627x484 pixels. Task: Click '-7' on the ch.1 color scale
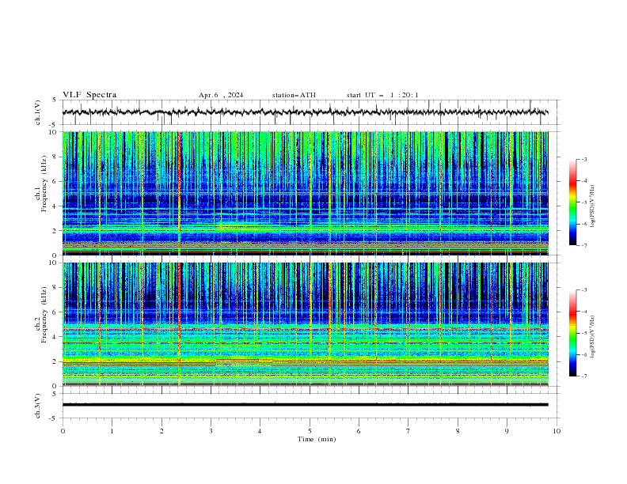(x=584, y=245)
